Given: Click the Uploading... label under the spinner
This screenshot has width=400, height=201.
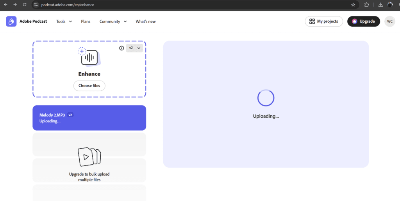Looking at the screenshot, I should pyautogui.click(x=266, y=116).
